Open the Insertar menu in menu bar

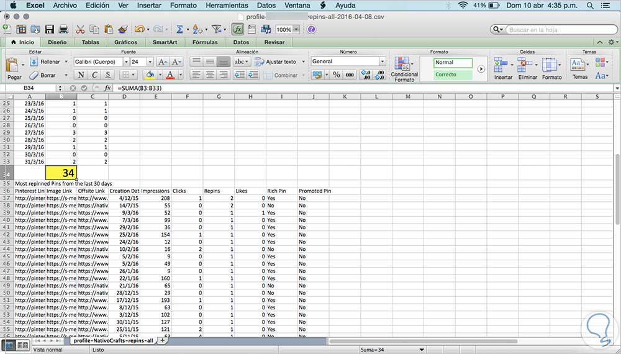(149, 6)
